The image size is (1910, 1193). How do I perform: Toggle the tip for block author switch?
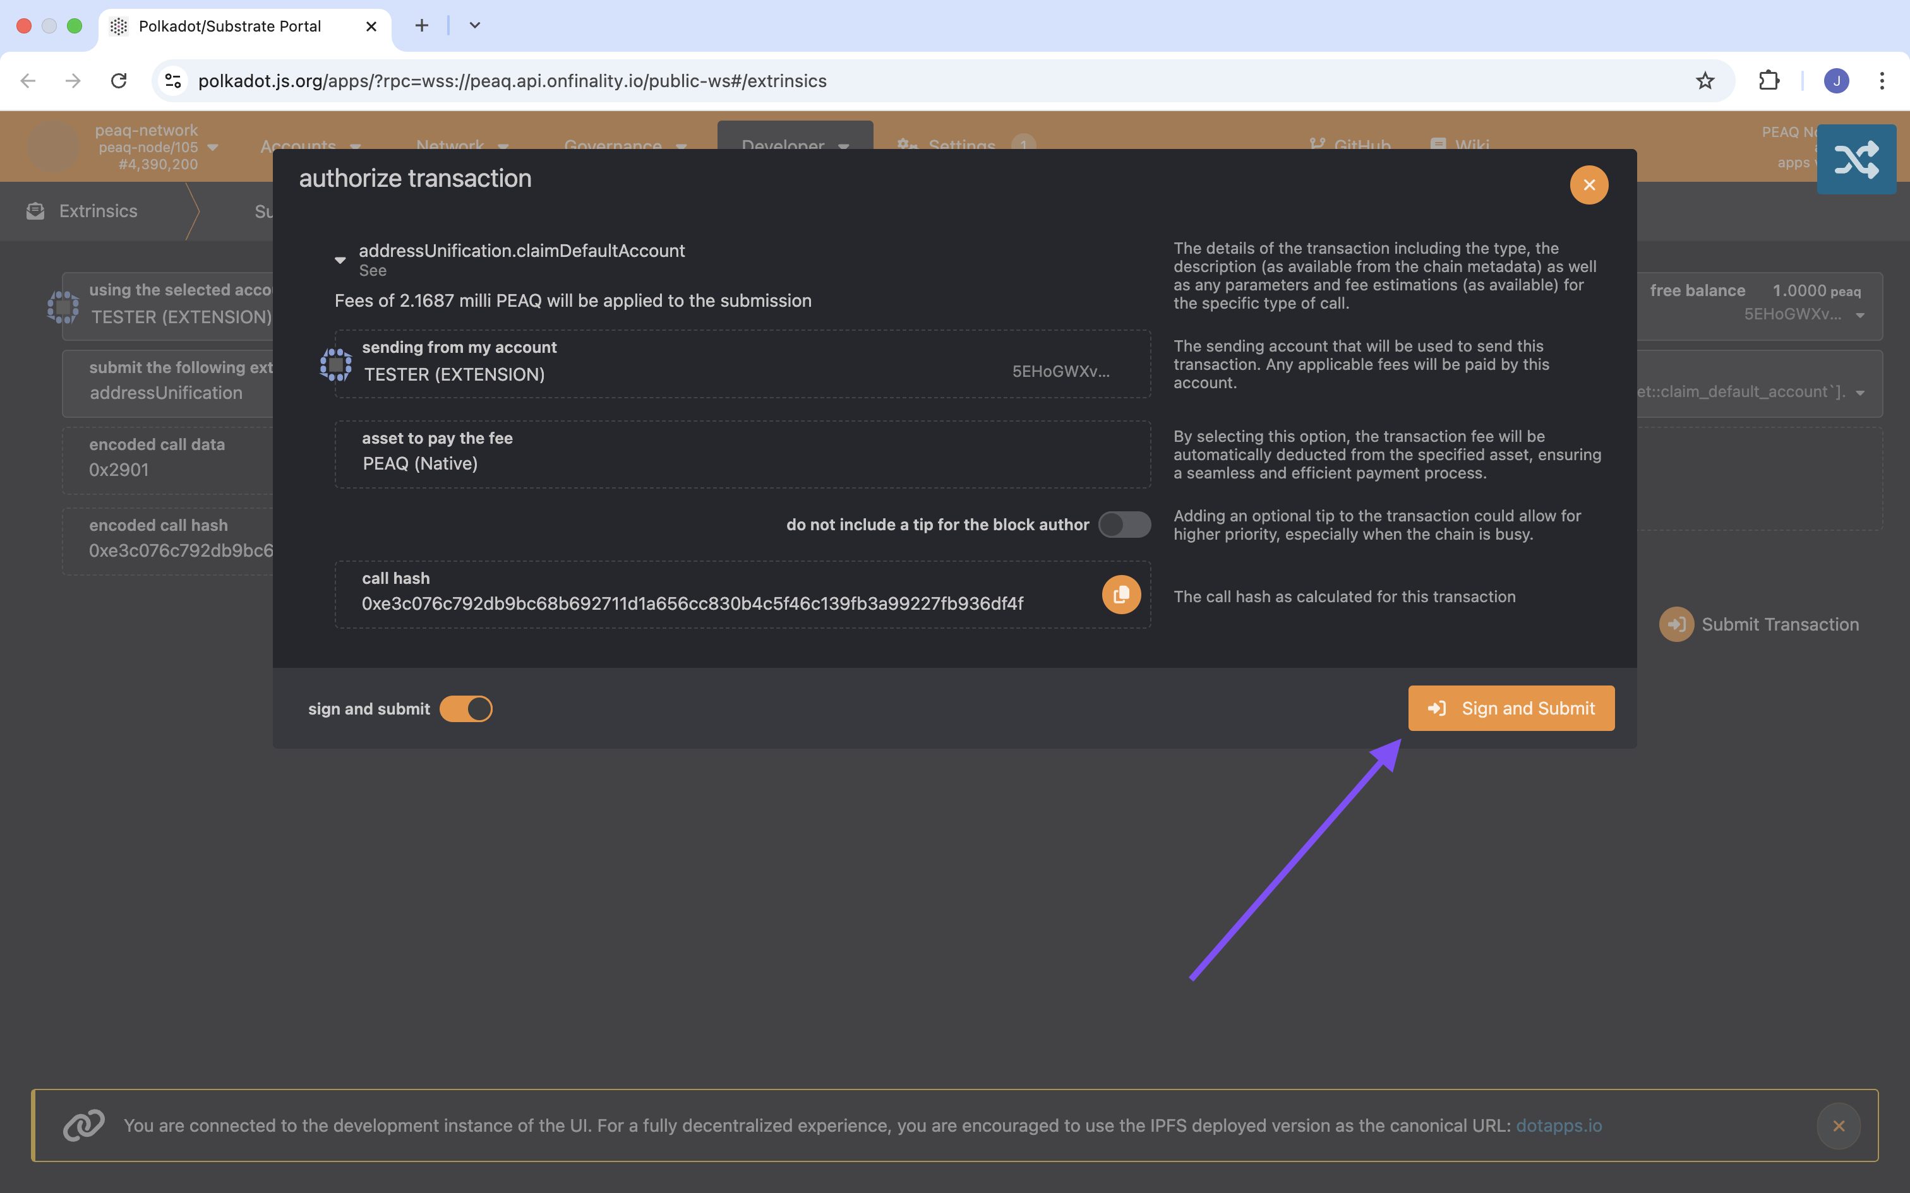pos(1124,525)
